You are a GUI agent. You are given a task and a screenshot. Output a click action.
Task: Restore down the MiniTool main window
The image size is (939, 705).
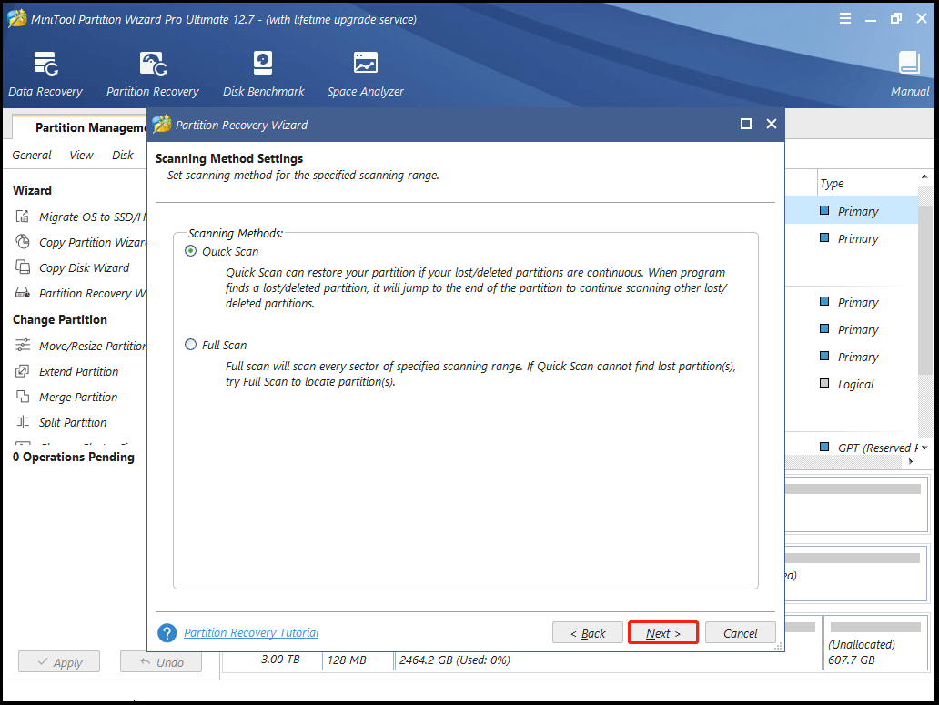[x=896, y=18]
